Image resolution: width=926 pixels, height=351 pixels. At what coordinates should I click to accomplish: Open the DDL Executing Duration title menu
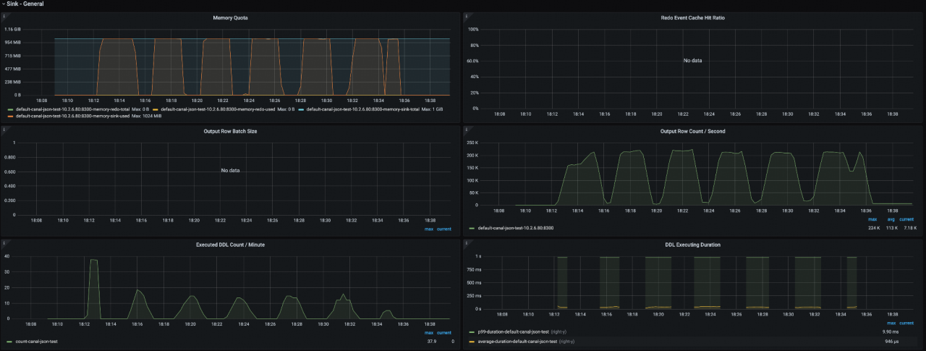coord(693,245)
